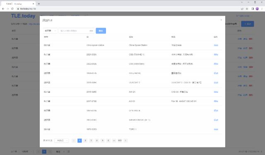Add the CSS (WENTIAN) row
The width and height of the screenshot is (265, 155).
[x=216, y=64]
